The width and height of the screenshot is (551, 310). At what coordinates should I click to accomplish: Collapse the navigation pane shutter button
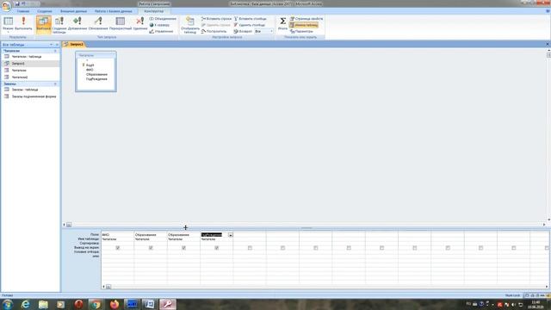(x=57, y=45)
